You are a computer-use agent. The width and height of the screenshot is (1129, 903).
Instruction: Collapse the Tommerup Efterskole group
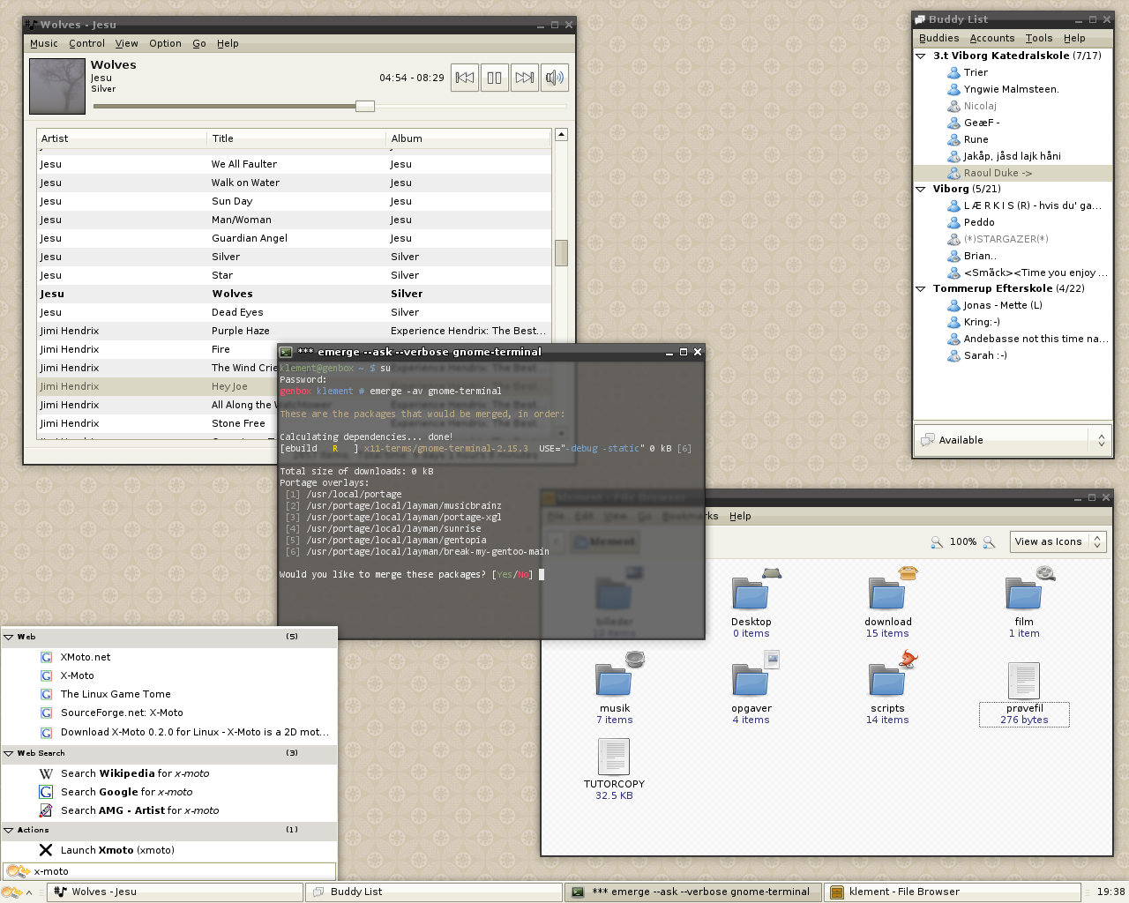pyautogui.click(x=921, y=288)
